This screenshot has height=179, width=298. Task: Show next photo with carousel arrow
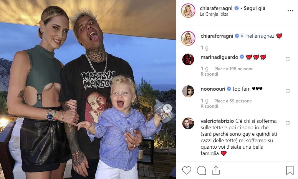pyautogui.click(x=168, y=108)
